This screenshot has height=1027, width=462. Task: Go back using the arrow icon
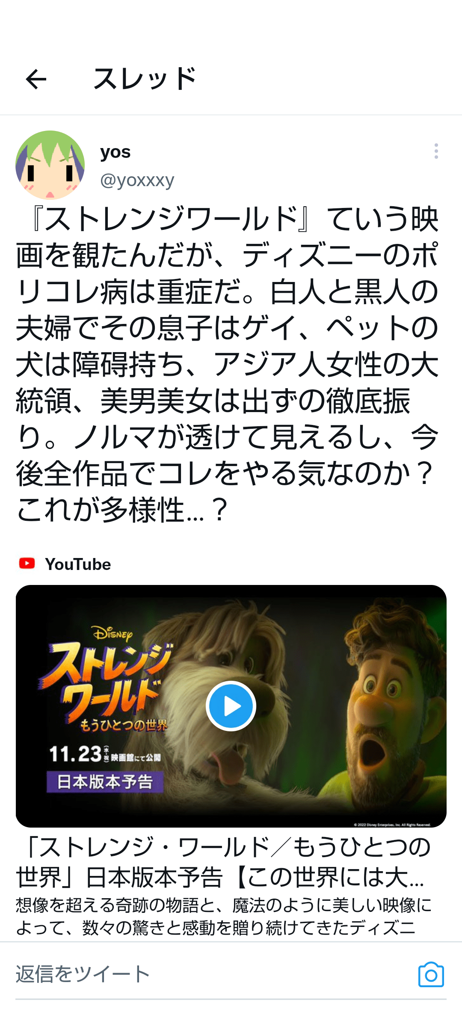[x=36, y=79]
